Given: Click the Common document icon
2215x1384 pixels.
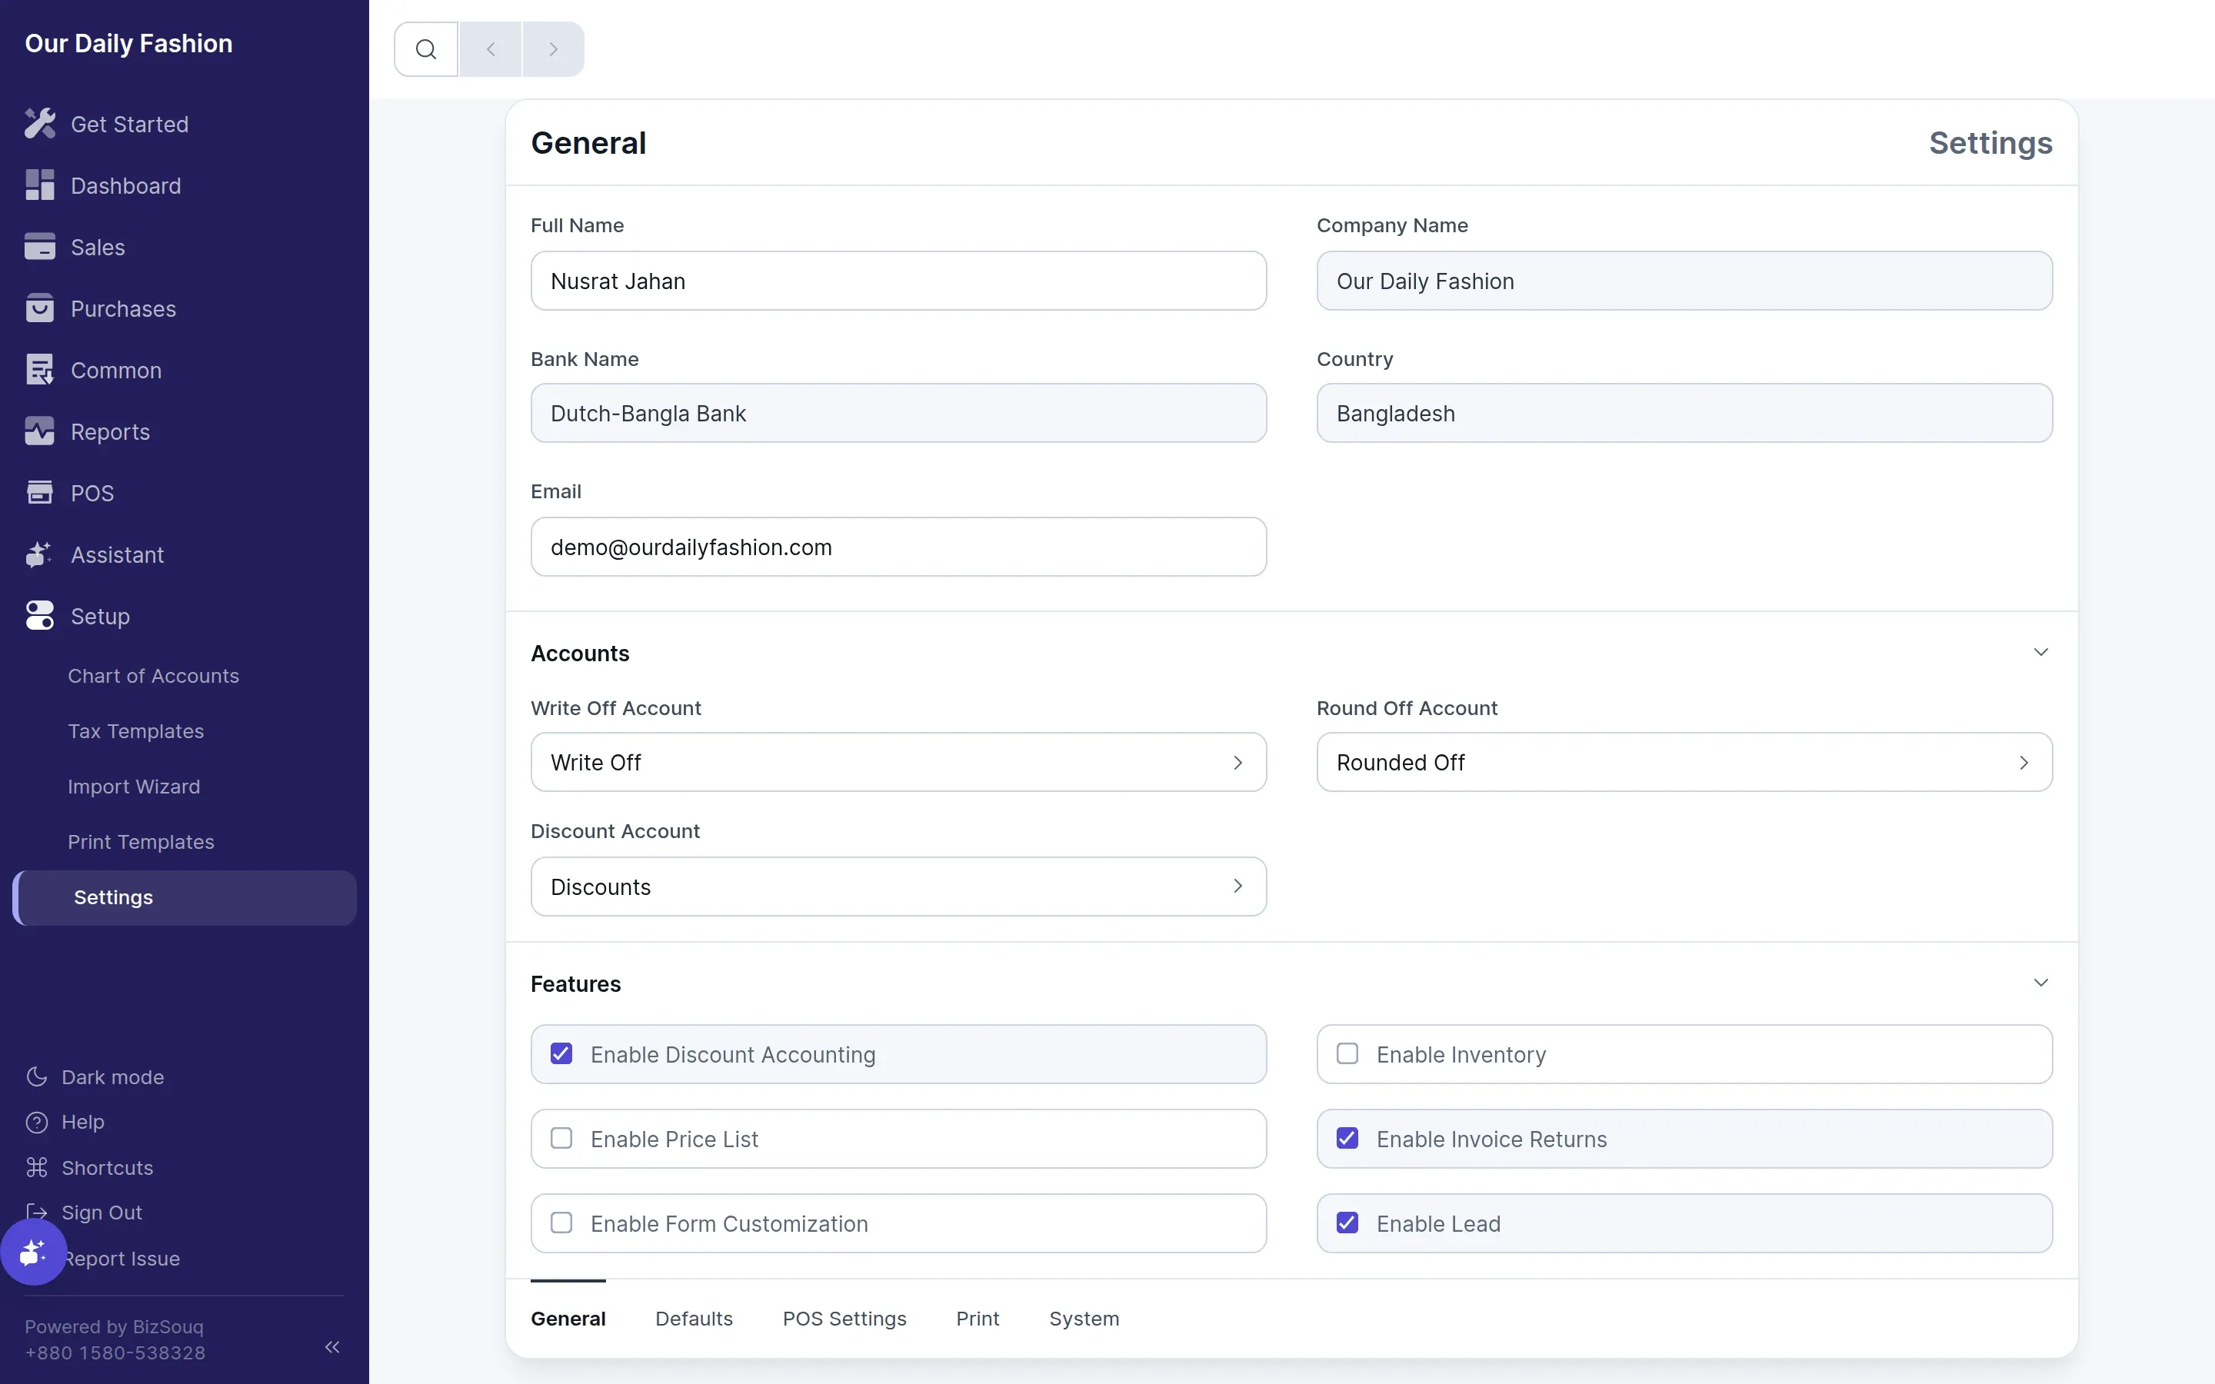Looking at the screenshot, I should 39,370.
